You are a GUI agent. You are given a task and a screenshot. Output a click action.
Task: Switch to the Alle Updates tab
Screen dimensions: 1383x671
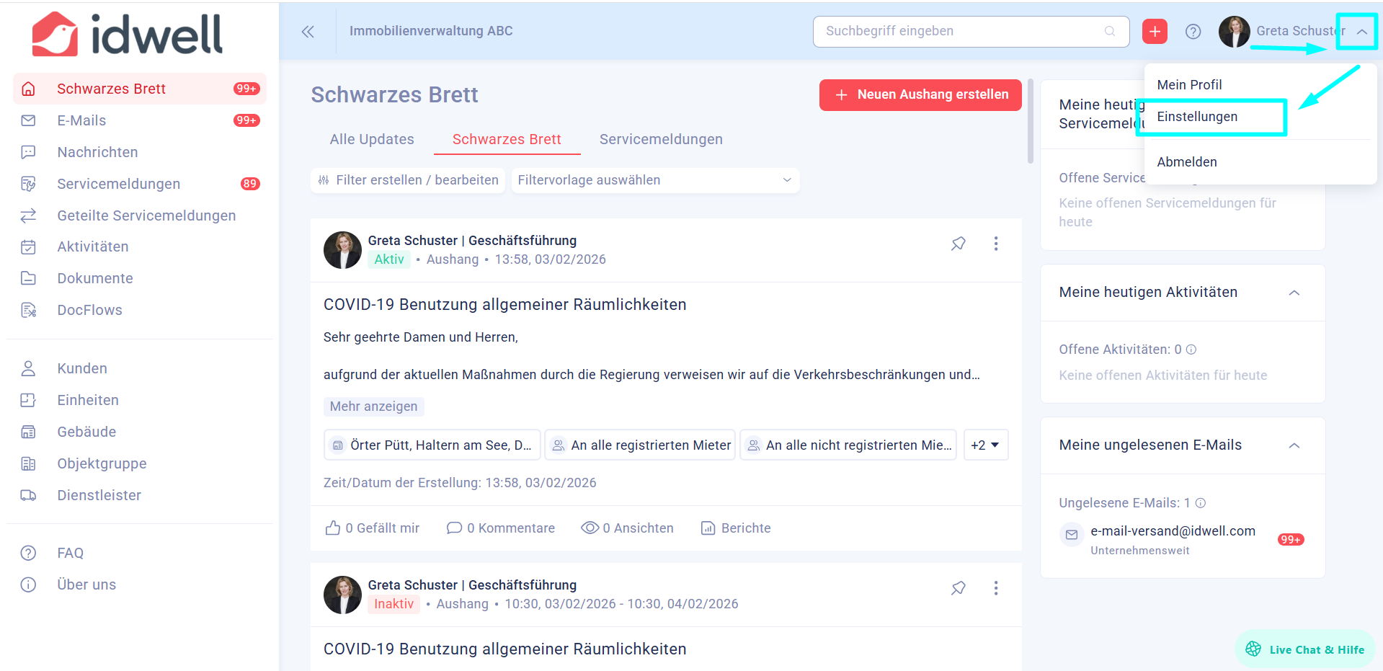[x=372, y=139]
